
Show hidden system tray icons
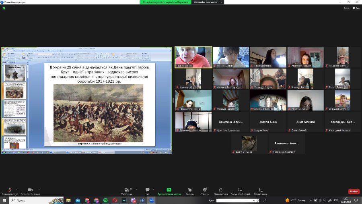pyautogui.click(x=311, y=200)
